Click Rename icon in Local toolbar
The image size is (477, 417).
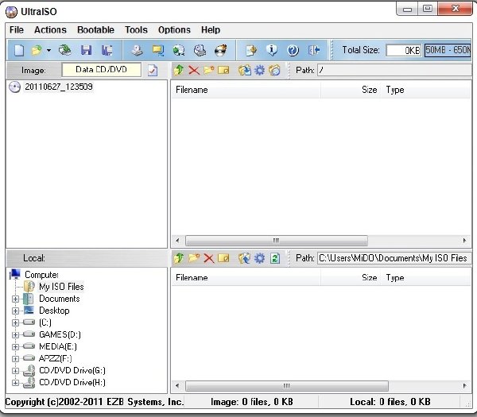pos(223,258)
